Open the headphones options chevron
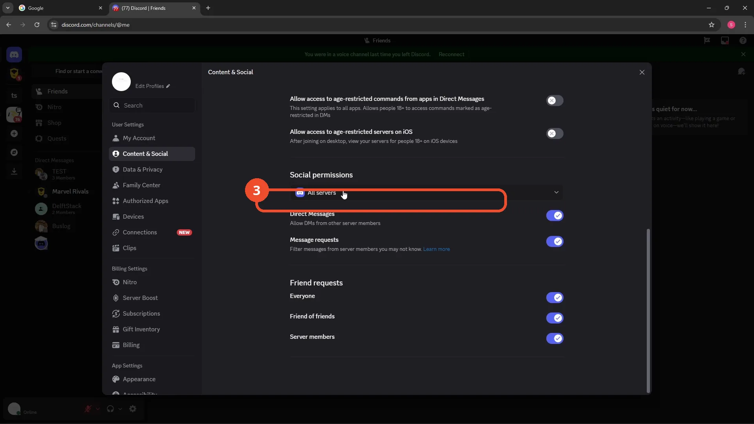 (120, 409)
